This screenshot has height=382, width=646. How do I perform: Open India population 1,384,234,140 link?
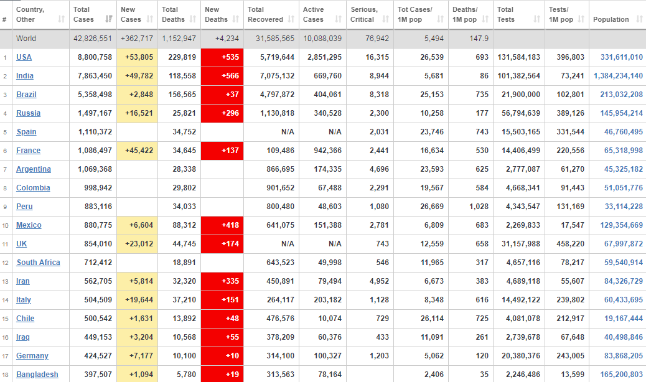tap(618, 76)
